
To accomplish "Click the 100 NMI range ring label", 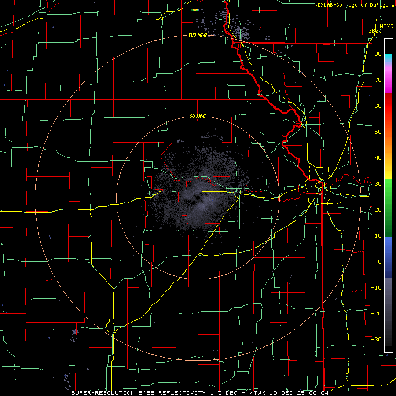I will [x=198, y=35].
